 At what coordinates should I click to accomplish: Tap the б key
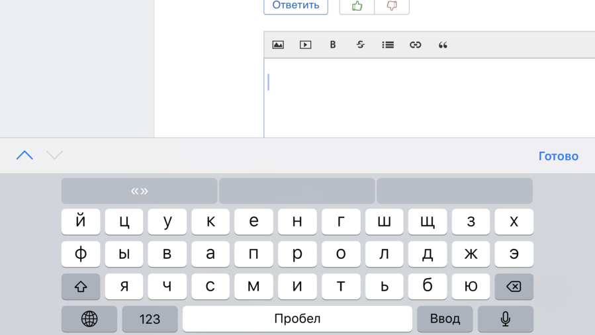pos(428,287)
